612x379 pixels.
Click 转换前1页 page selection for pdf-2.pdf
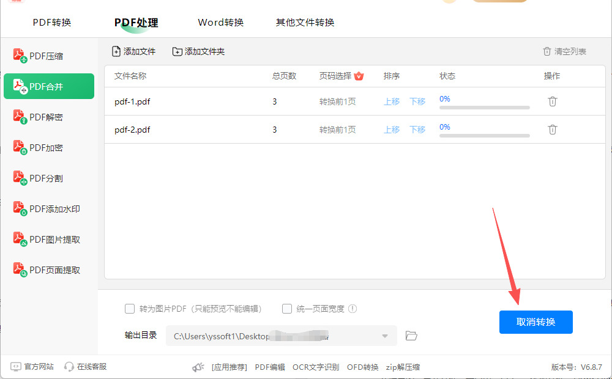[x=338, y=130]
